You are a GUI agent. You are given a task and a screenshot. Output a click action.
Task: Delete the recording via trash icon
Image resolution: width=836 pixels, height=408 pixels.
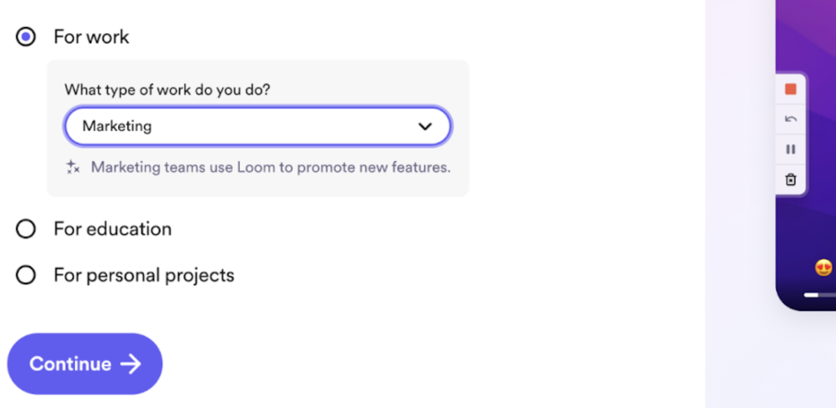tap(789, 179)
